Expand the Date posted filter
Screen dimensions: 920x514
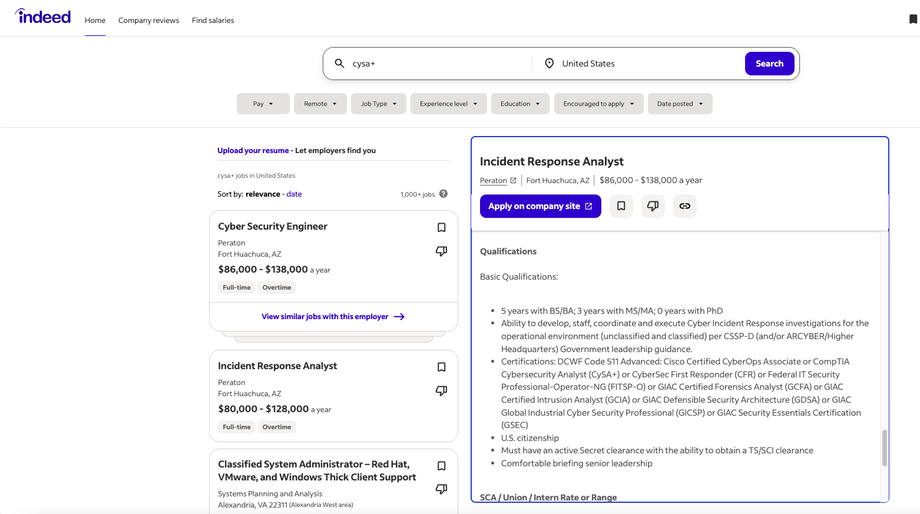pyautogui.click(x=680, y=104)
